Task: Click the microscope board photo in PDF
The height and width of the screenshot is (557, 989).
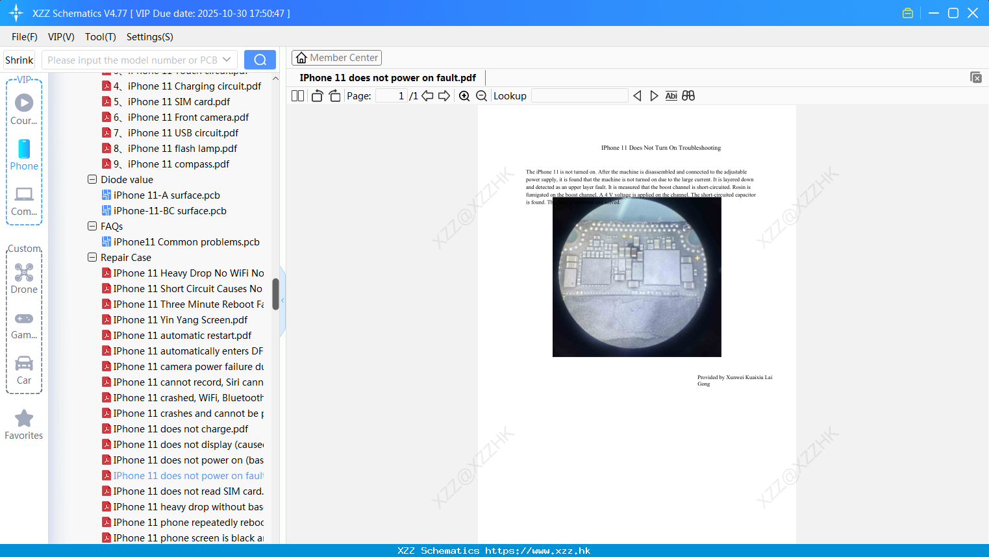Action: tap(636, 277)
